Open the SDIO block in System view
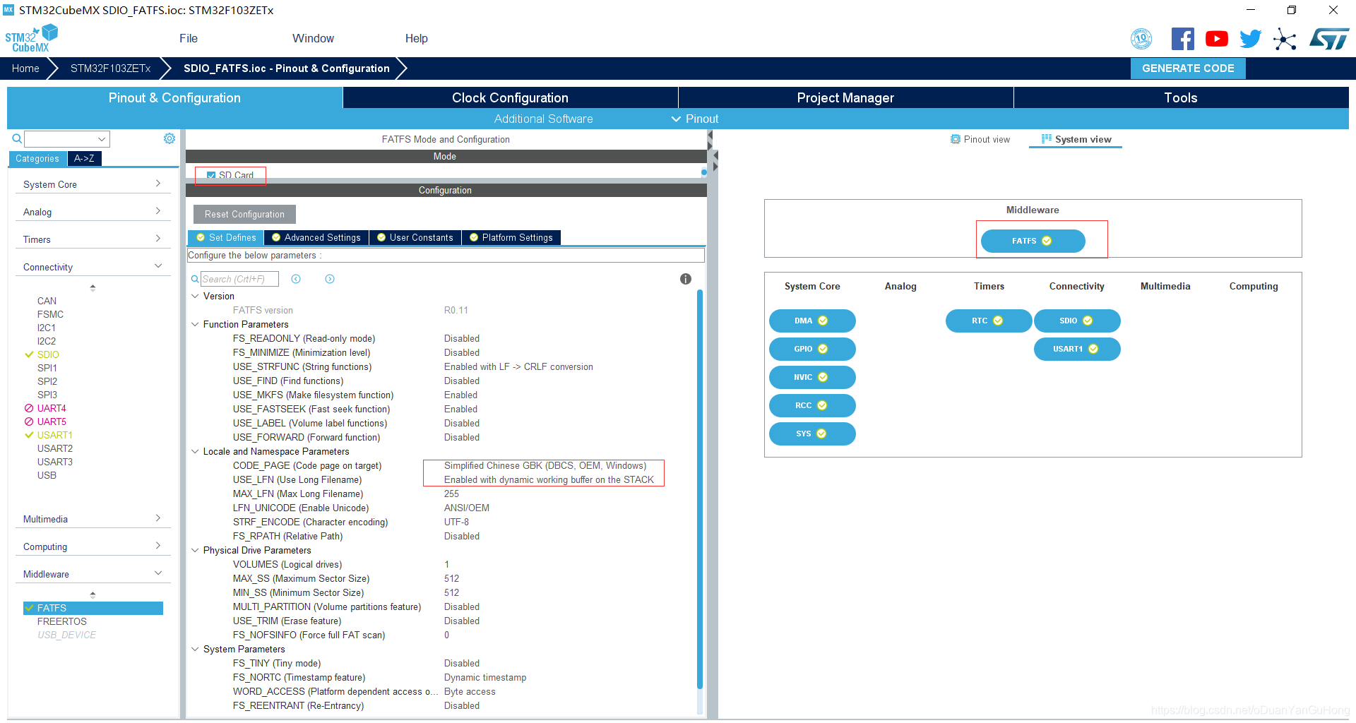 pos(1077,321)
